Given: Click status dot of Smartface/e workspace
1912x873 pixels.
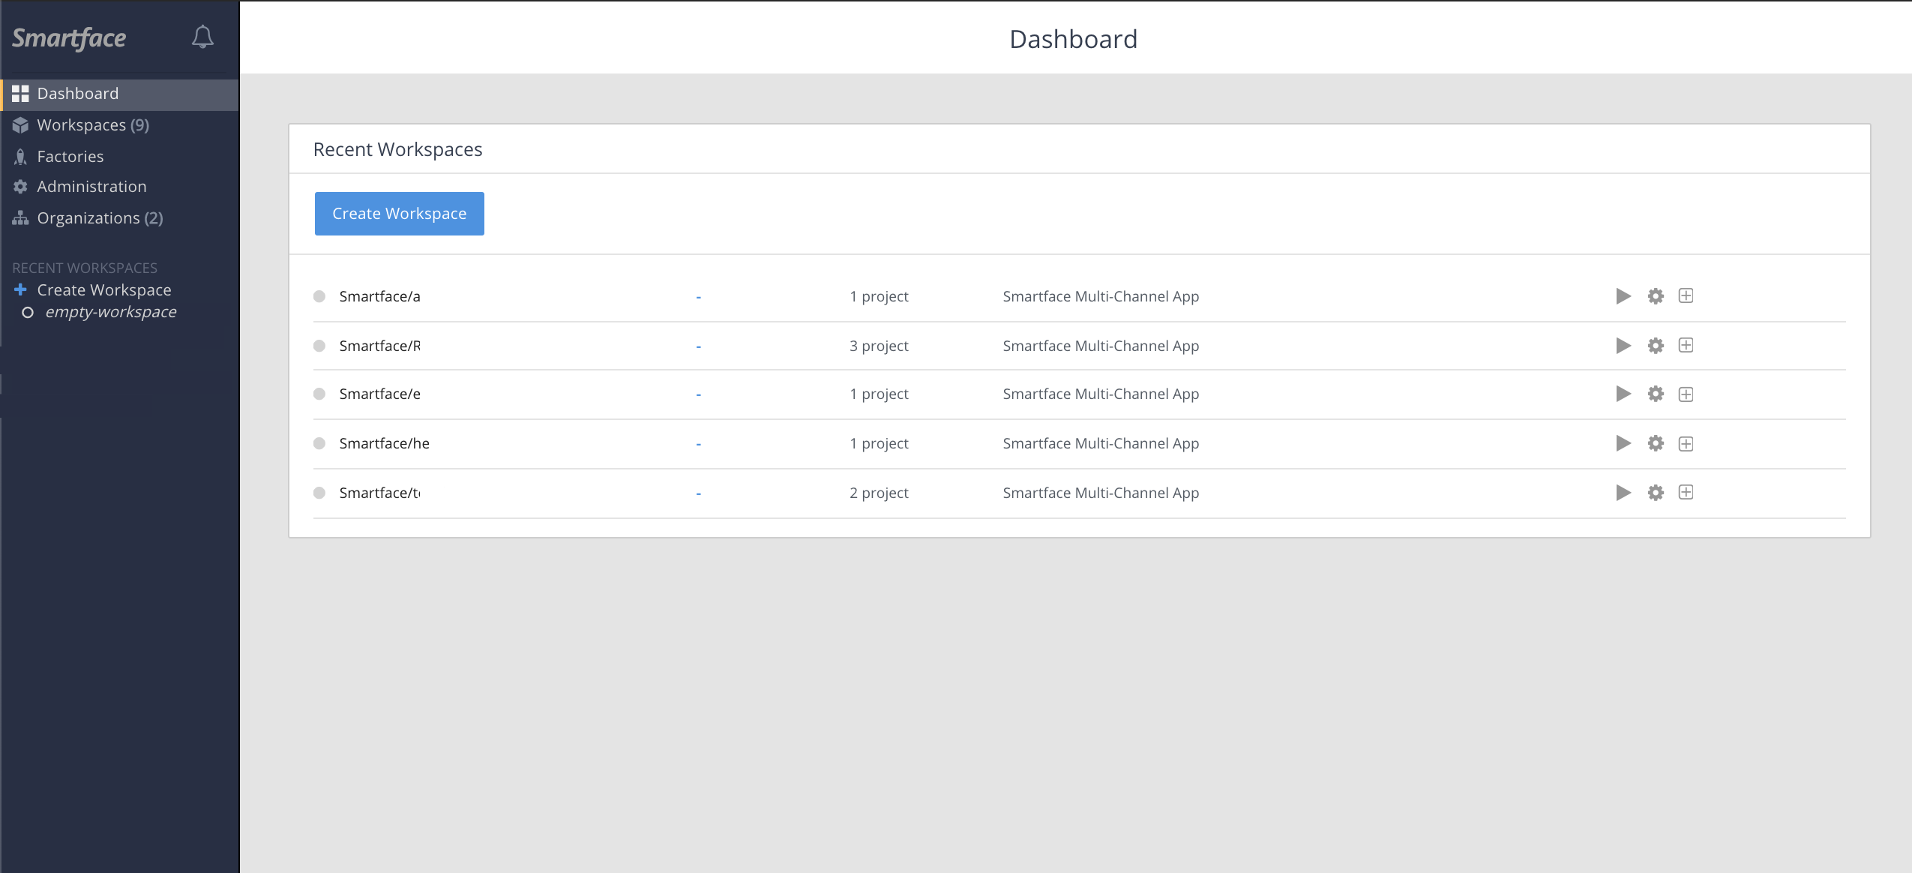Looking at the screenshot, I should click(319, 394).
